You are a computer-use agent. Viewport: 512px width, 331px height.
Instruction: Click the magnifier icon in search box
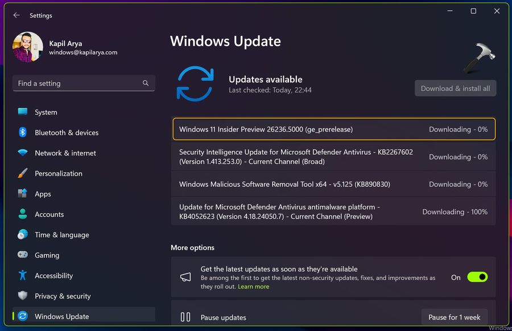click(146, 83)
